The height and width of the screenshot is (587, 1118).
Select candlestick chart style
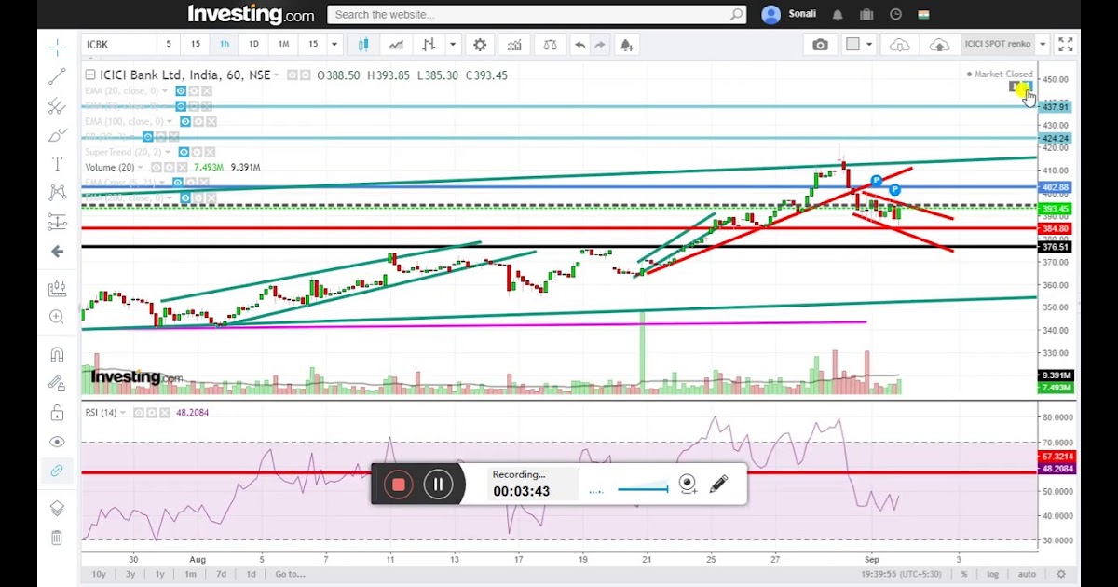tap(363, 45)
